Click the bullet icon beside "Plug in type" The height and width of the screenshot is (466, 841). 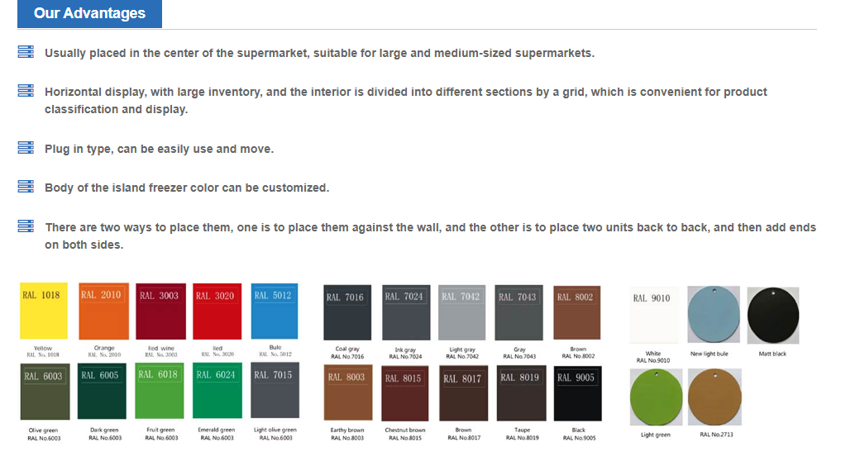pos(26,148)
